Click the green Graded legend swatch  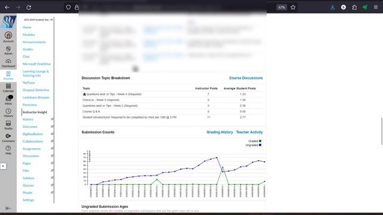tap(260, 141)
